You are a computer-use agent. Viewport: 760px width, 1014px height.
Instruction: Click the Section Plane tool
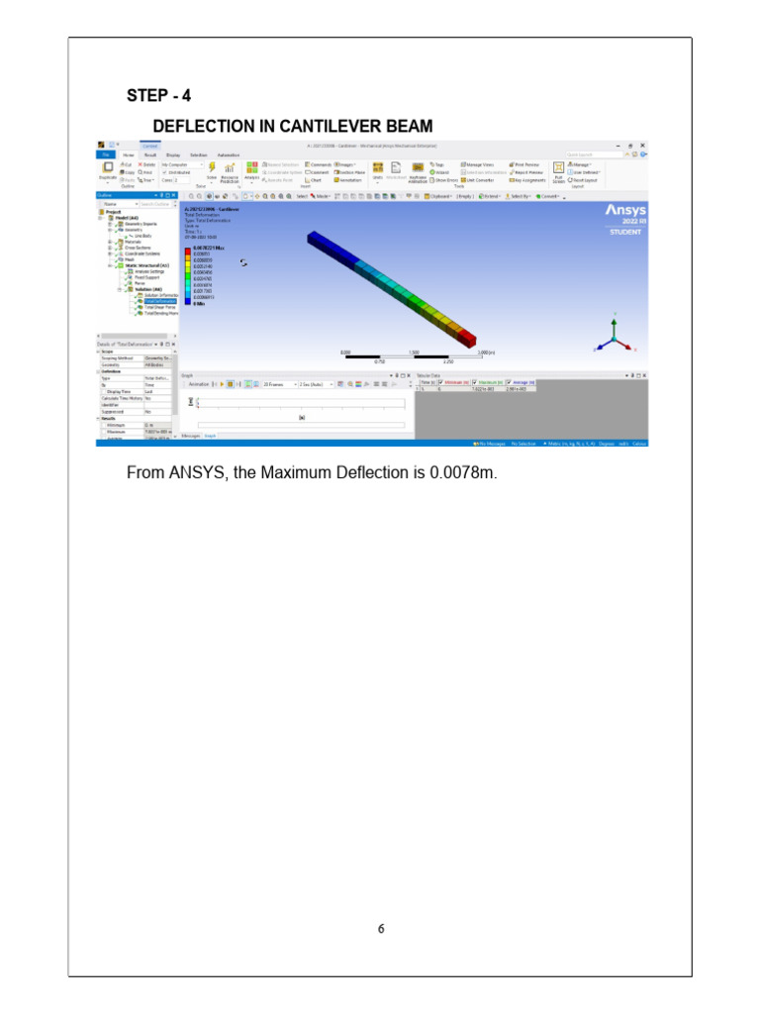pyautogui.click(x=349, y=172)
